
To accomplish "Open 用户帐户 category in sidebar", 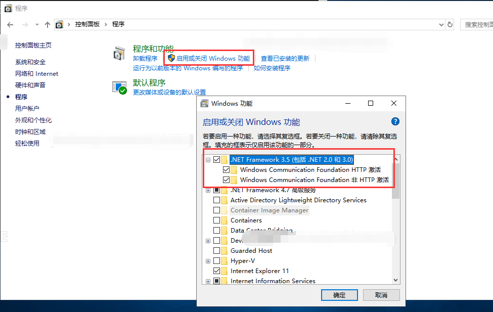I will click(27, 109).
